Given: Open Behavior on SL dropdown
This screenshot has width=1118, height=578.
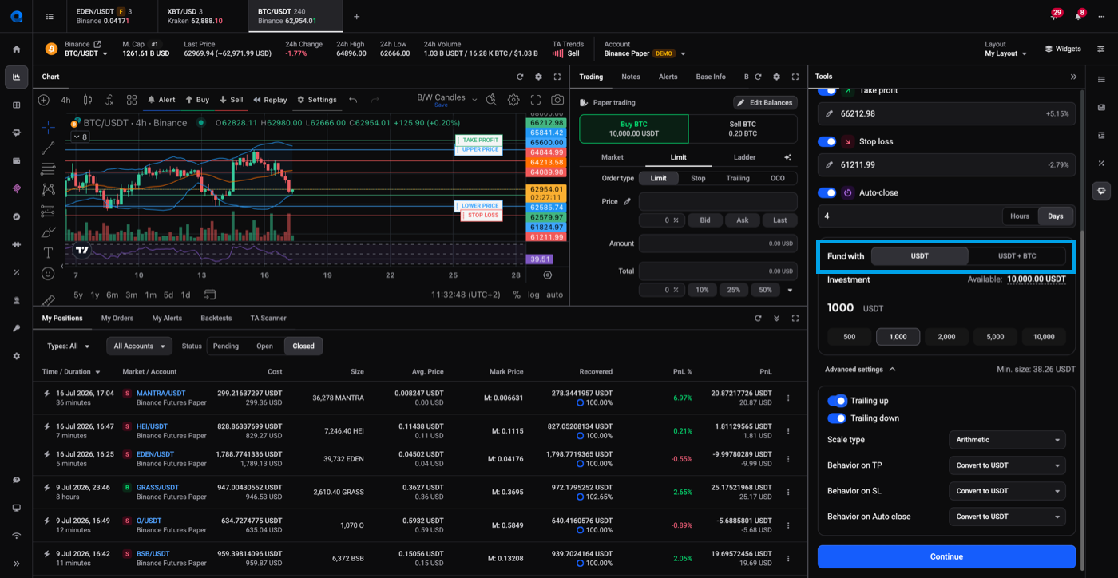Looking at the screenshot, I should click(1006, 491).
